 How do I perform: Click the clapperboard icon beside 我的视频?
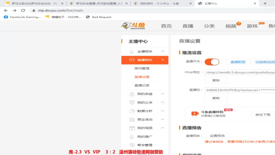(132, 128)
